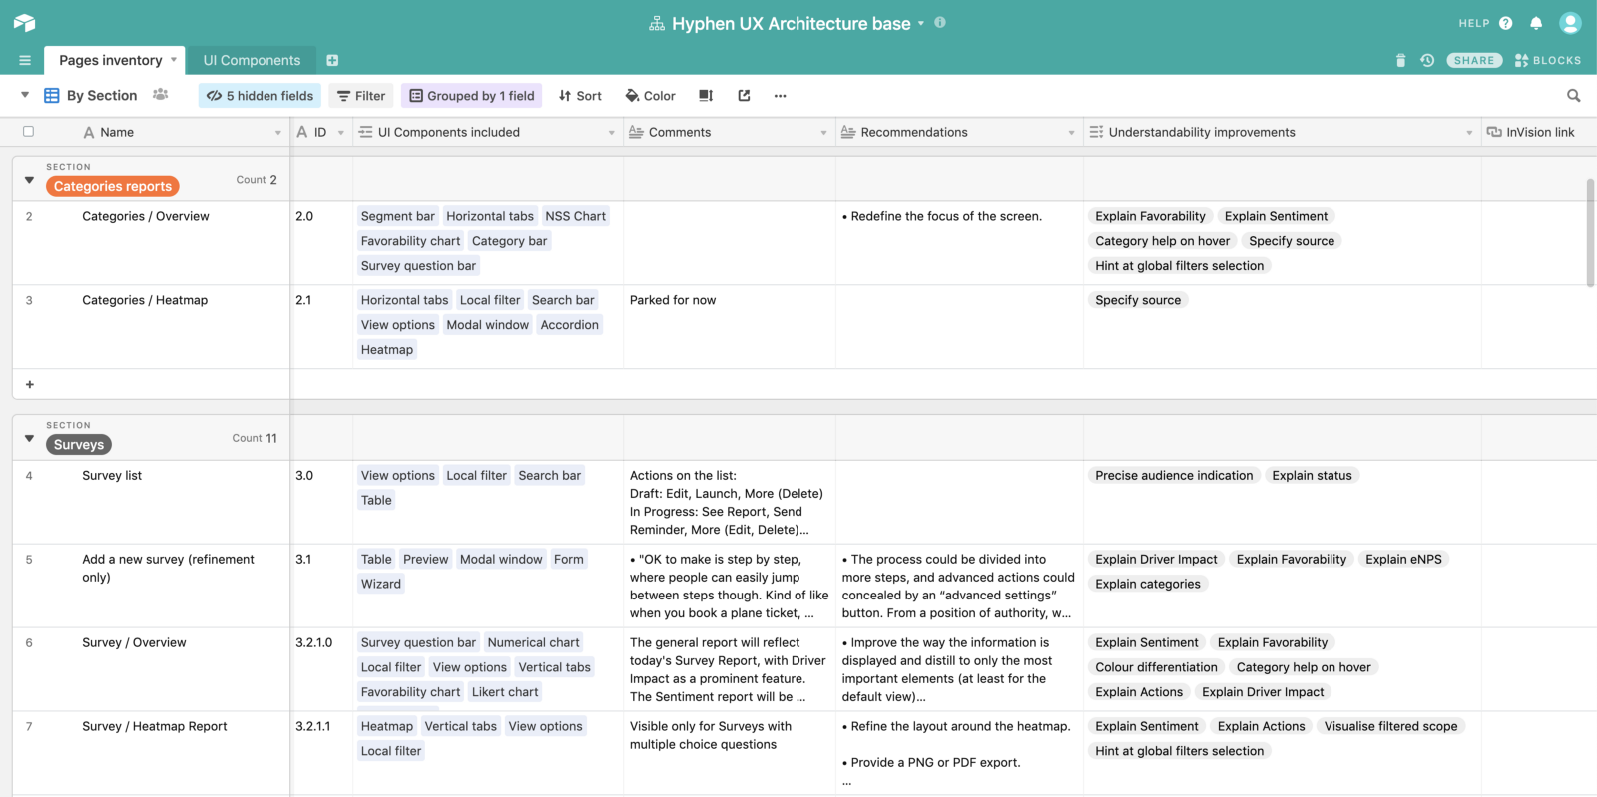Open Grouped by 1 field settings
Screen dimensions: 1597x797
(x=471, y=96)
